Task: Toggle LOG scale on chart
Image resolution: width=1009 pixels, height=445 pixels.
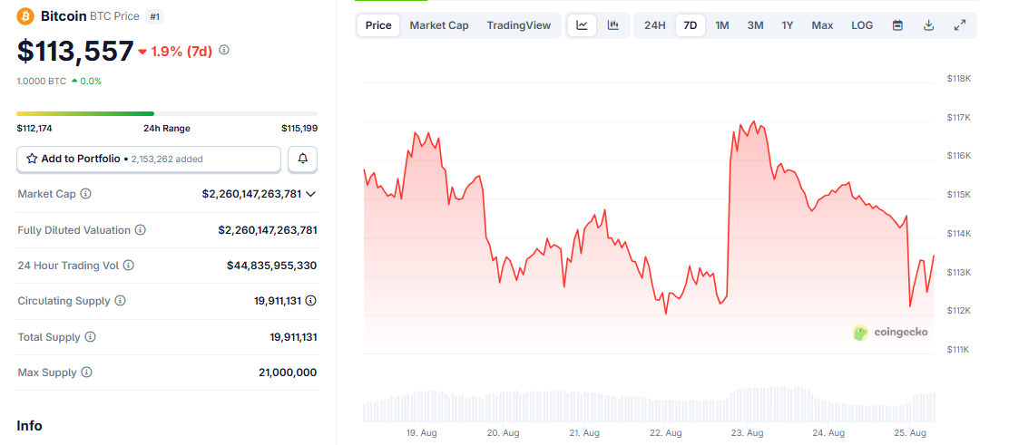Action: [862, 25]
